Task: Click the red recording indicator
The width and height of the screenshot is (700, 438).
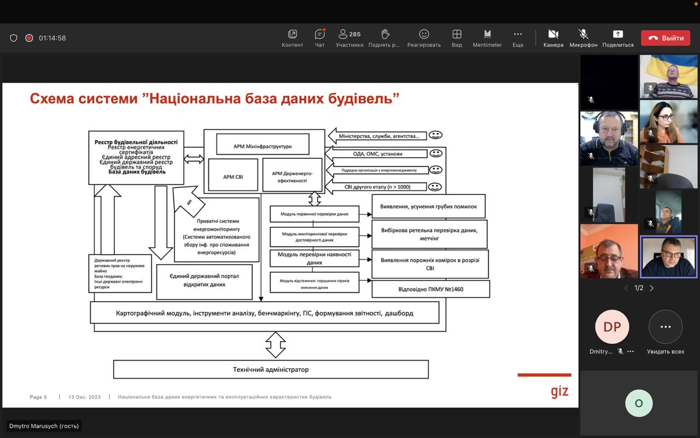Action: (x=29, y=38)
